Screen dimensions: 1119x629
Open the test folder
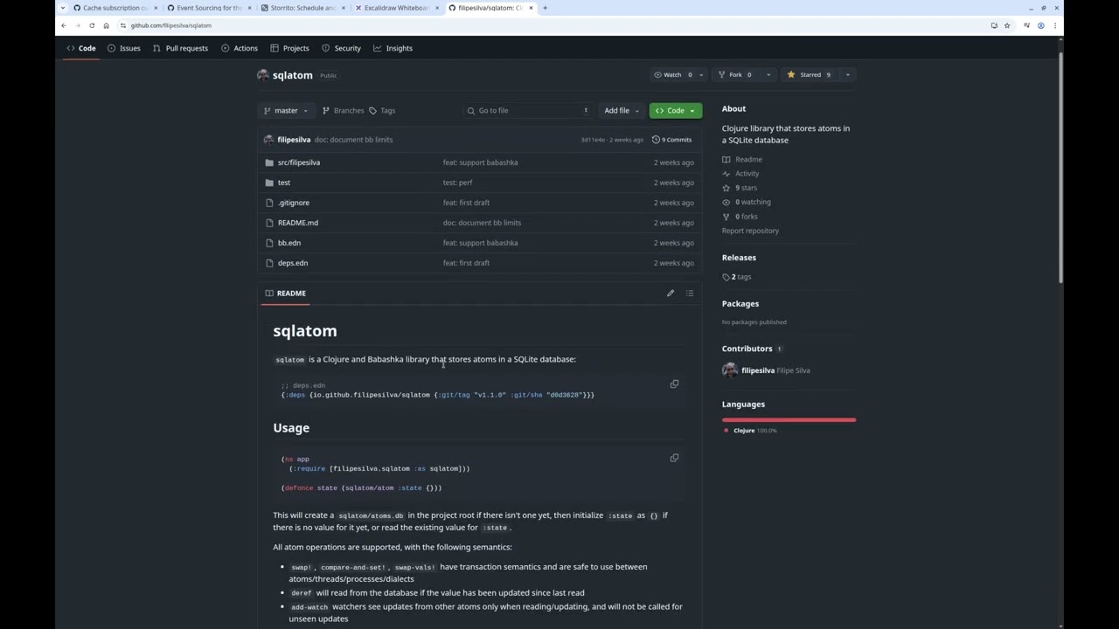pos(284,183)
